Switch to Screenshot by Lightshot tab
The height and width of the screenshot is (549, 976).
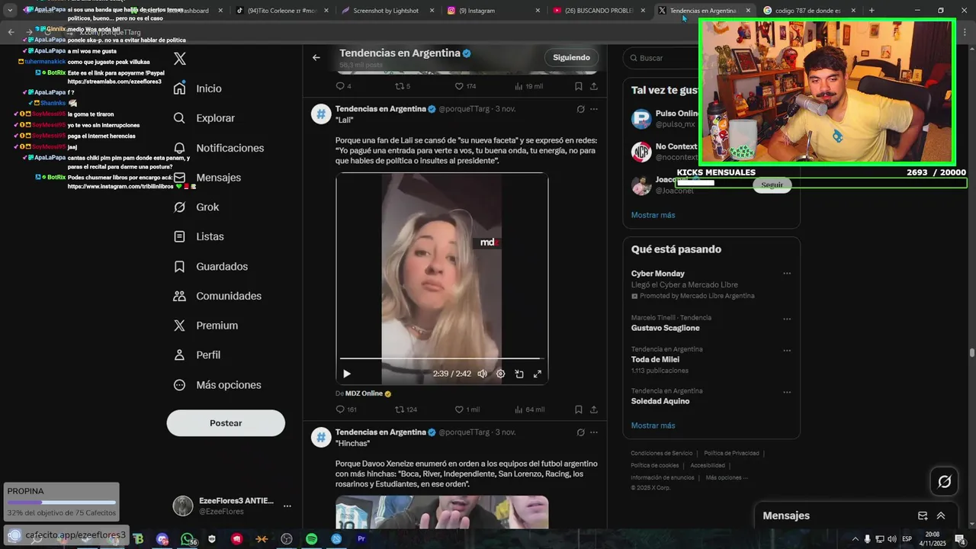coord(388,11)
